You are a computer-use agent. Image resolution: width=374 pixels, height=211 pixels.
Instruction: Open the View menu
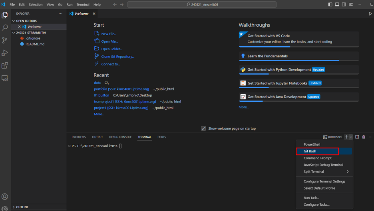tap(50, 4)
